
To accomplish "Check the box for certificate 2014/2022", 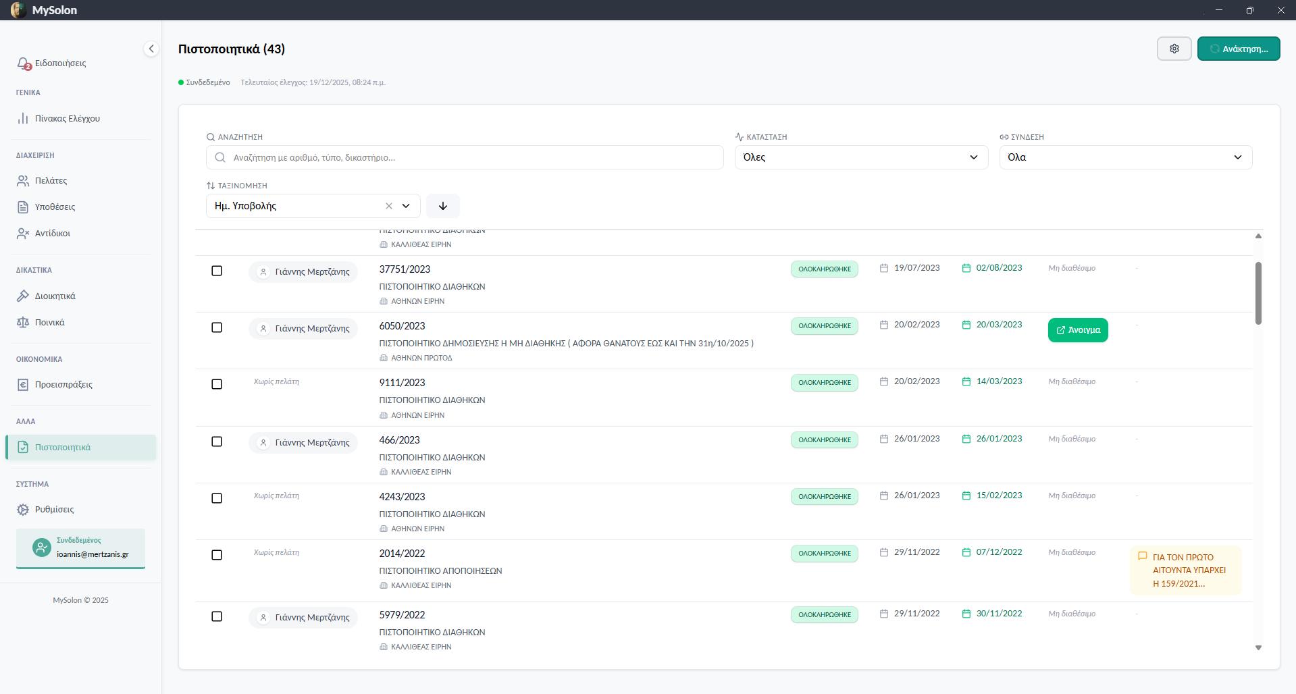I will [x=217, y=555].
